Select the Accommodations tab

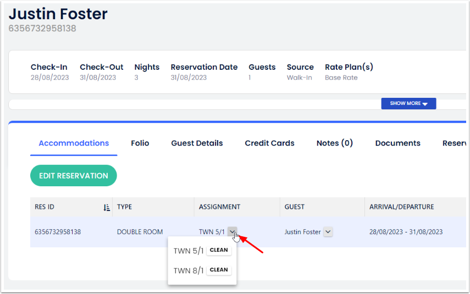point(74,143)
